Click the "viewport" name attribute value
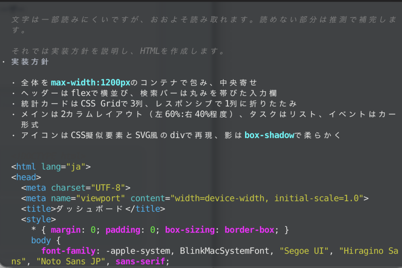 click(x=100, y=198)
